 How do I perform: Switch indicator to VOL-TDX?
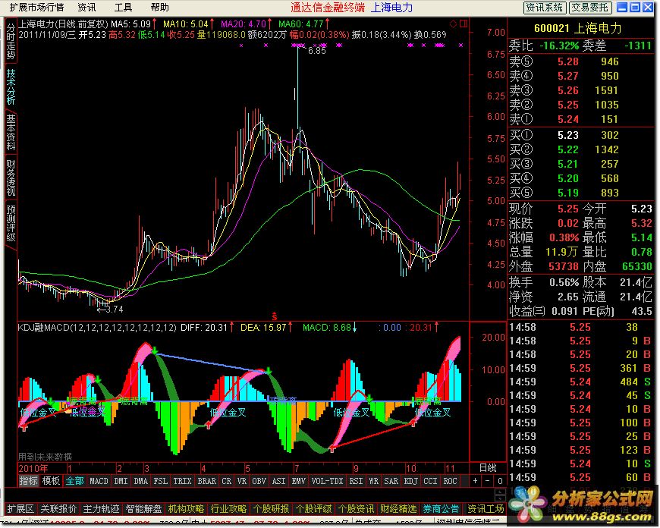point(327,481)
